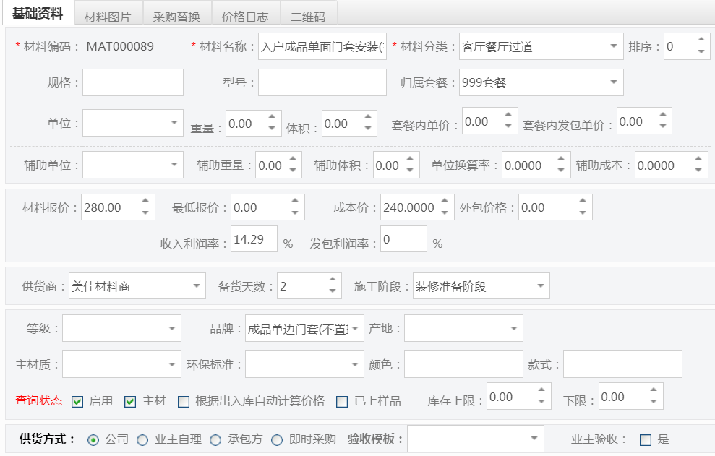Open the 施工阶段 dropdown
The image size is (715, 456).
click(540, 286)
